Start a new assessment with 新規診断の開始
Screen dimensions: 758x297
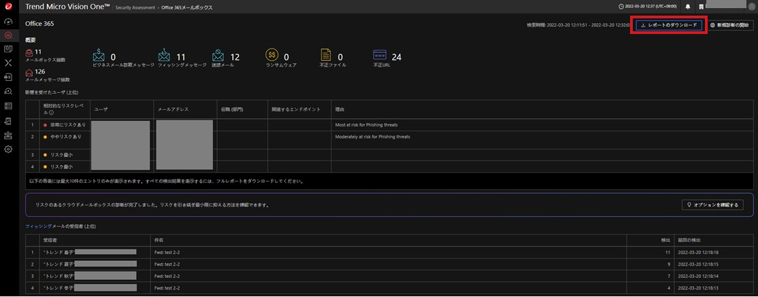(x=729, y=25)
